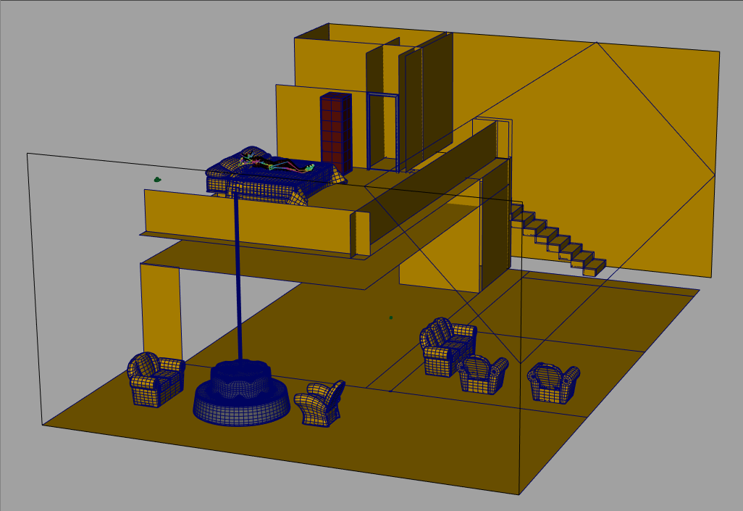Select the tilted armchair beside the round sofa
Image resolution: width=743 pixels, height=511 pixels.
pyautogui.click(x=320, y=403)
